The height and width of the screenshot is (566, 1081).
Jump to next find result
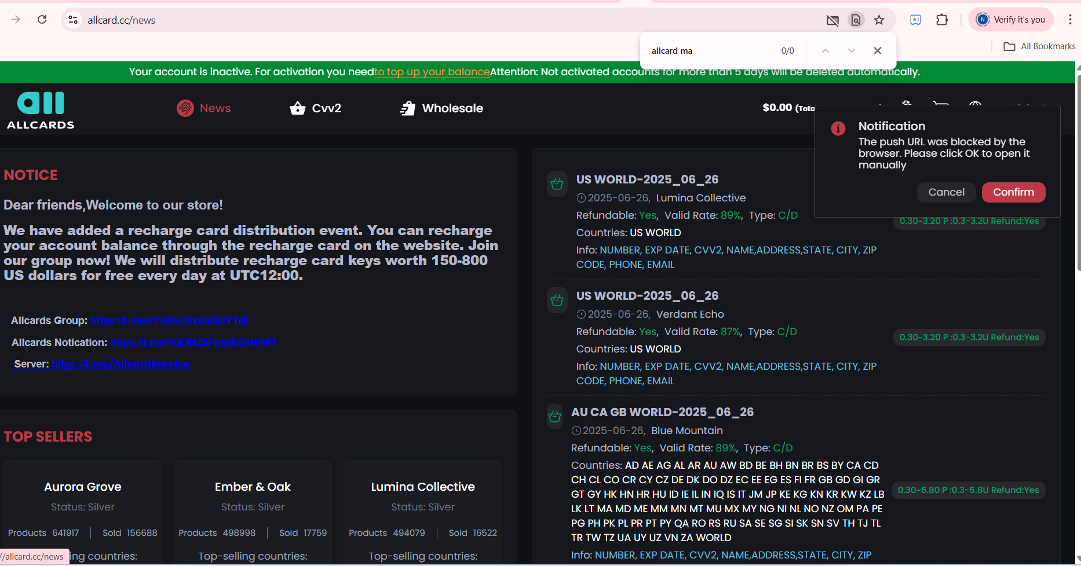click(x=852, y=51)
